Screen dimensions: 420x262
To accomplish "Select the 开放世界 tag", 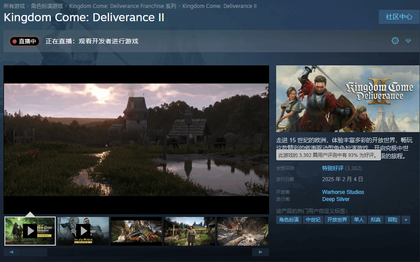I will [337, 220].
